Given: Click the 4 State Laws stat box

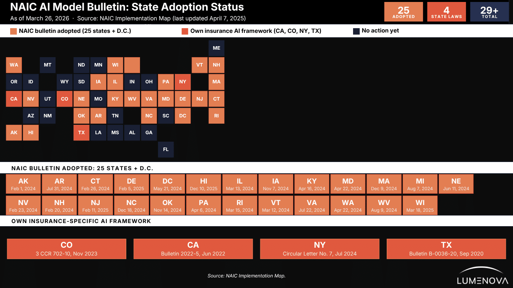Looking at the screenshot, I should click(x=447, y=12).
